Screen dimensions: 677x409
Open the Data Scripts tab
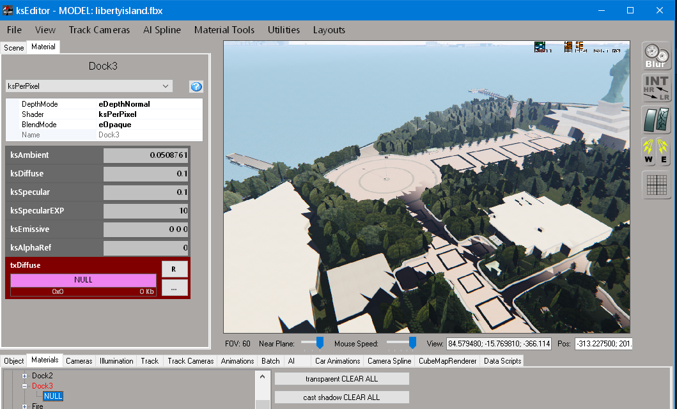(502, 361)
